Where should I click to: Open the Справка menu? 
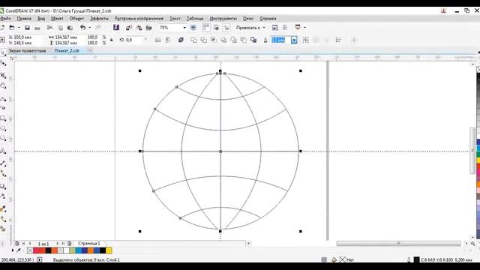coord(268,19)
